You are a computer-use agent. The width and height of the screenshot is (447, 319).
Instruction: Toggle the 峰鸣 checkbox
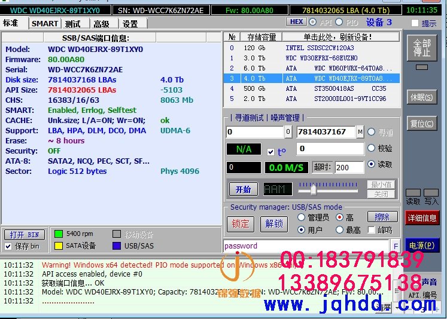click(x=371, y=230)
